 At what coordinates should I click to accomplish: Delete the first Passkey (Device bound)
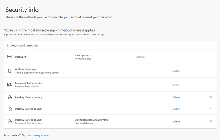[x=176, y=97]
